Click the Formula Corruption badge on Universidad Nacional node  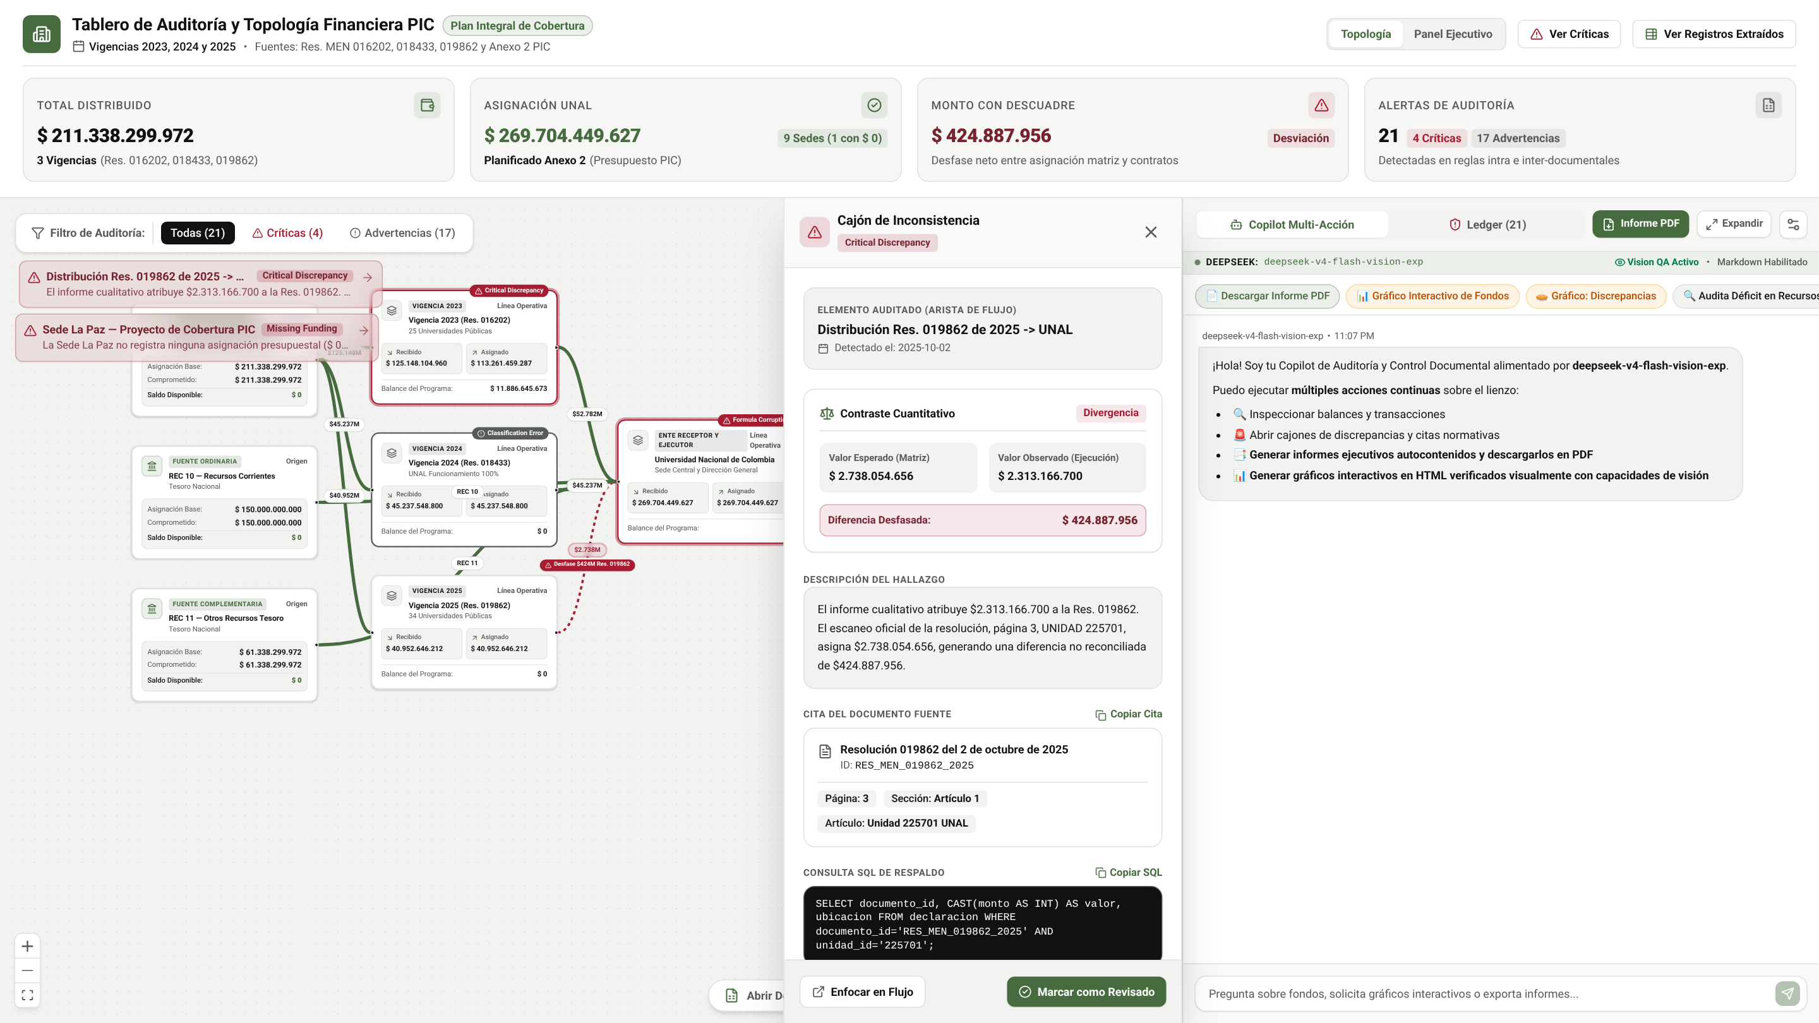(752, 420)
